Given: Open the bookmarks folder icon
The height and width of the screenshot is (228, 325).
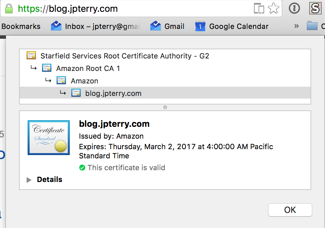Looking at the screenshot, I should pos(312,26).
